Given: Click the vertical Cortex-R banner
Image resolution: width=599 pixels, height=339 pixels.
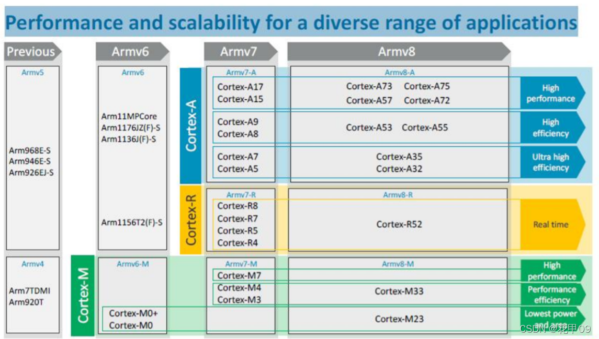Looking at the screenshot, I should click(190, 220).
